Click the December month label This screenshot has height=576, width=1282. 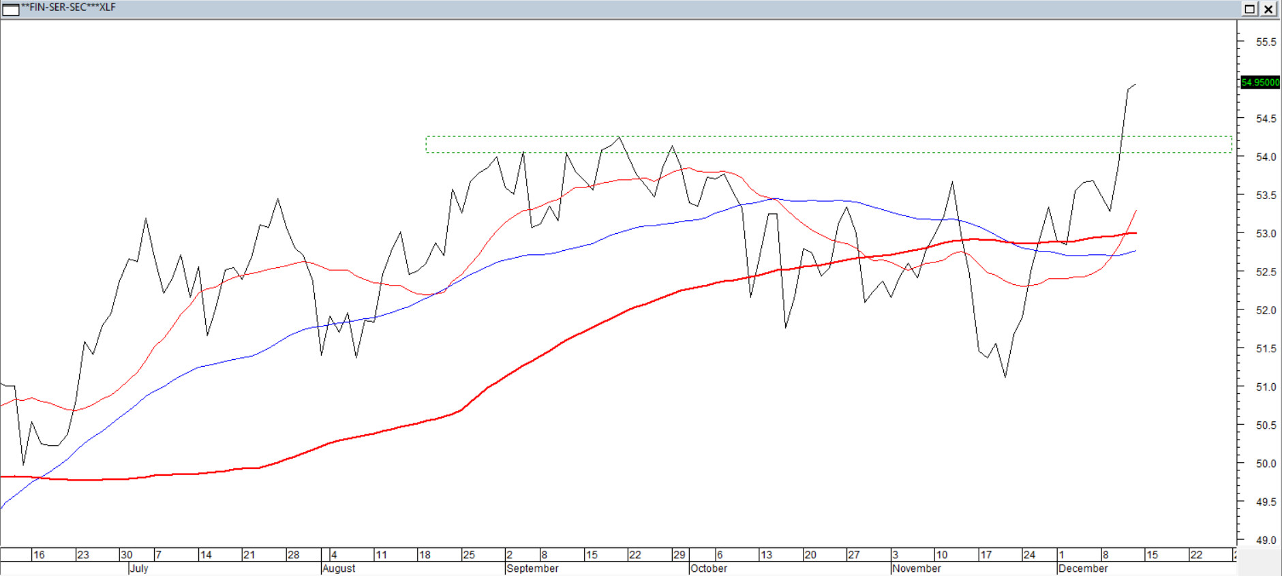[x=1083, y=569]
